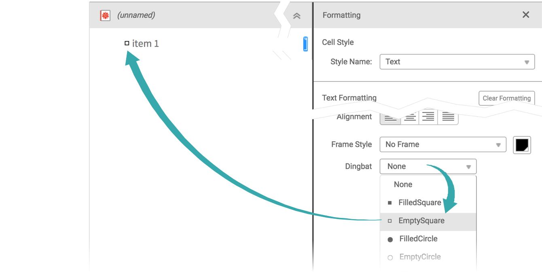Center align the text
The image size is (542, 272).
[x=410, y=117]
